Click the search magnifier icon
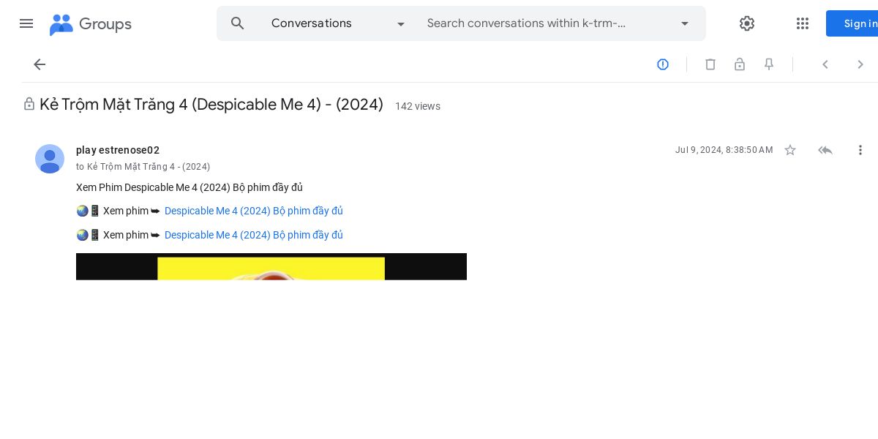Screen dimensions: 878x439 [238, 23]
